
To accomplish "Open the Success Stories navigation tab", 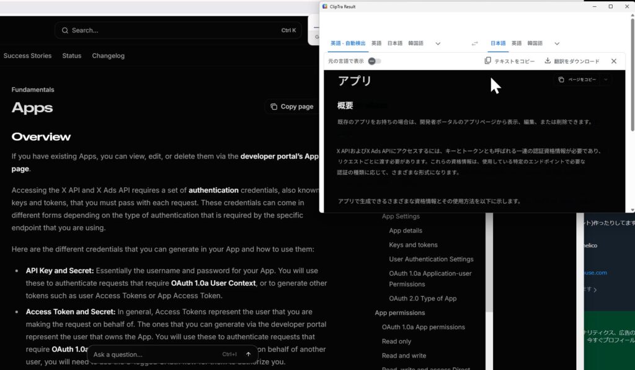I will [27, 56].
